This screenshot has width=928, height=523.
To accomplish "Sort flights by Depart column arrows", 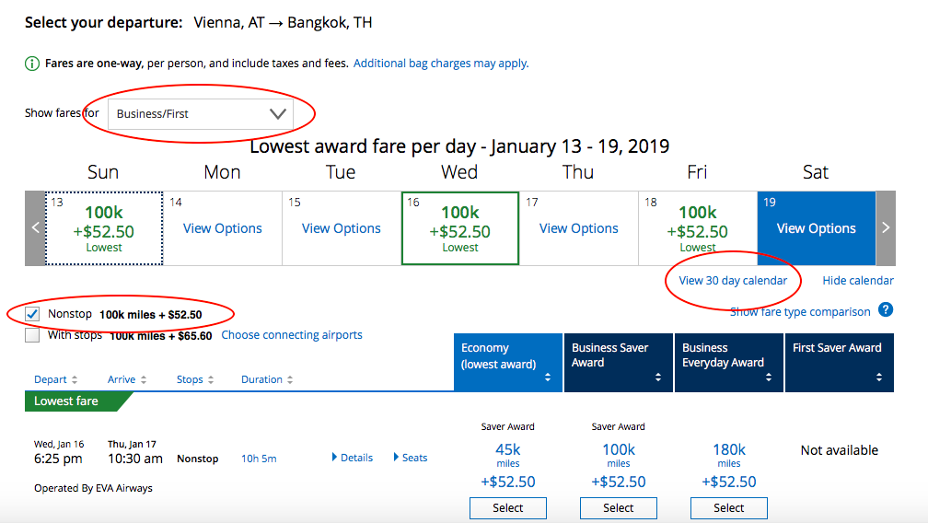I will pos(75,380).
